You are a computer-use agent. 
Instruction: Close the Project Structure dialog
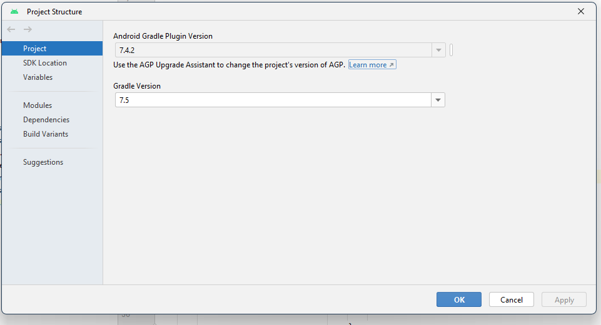(580, 11)
